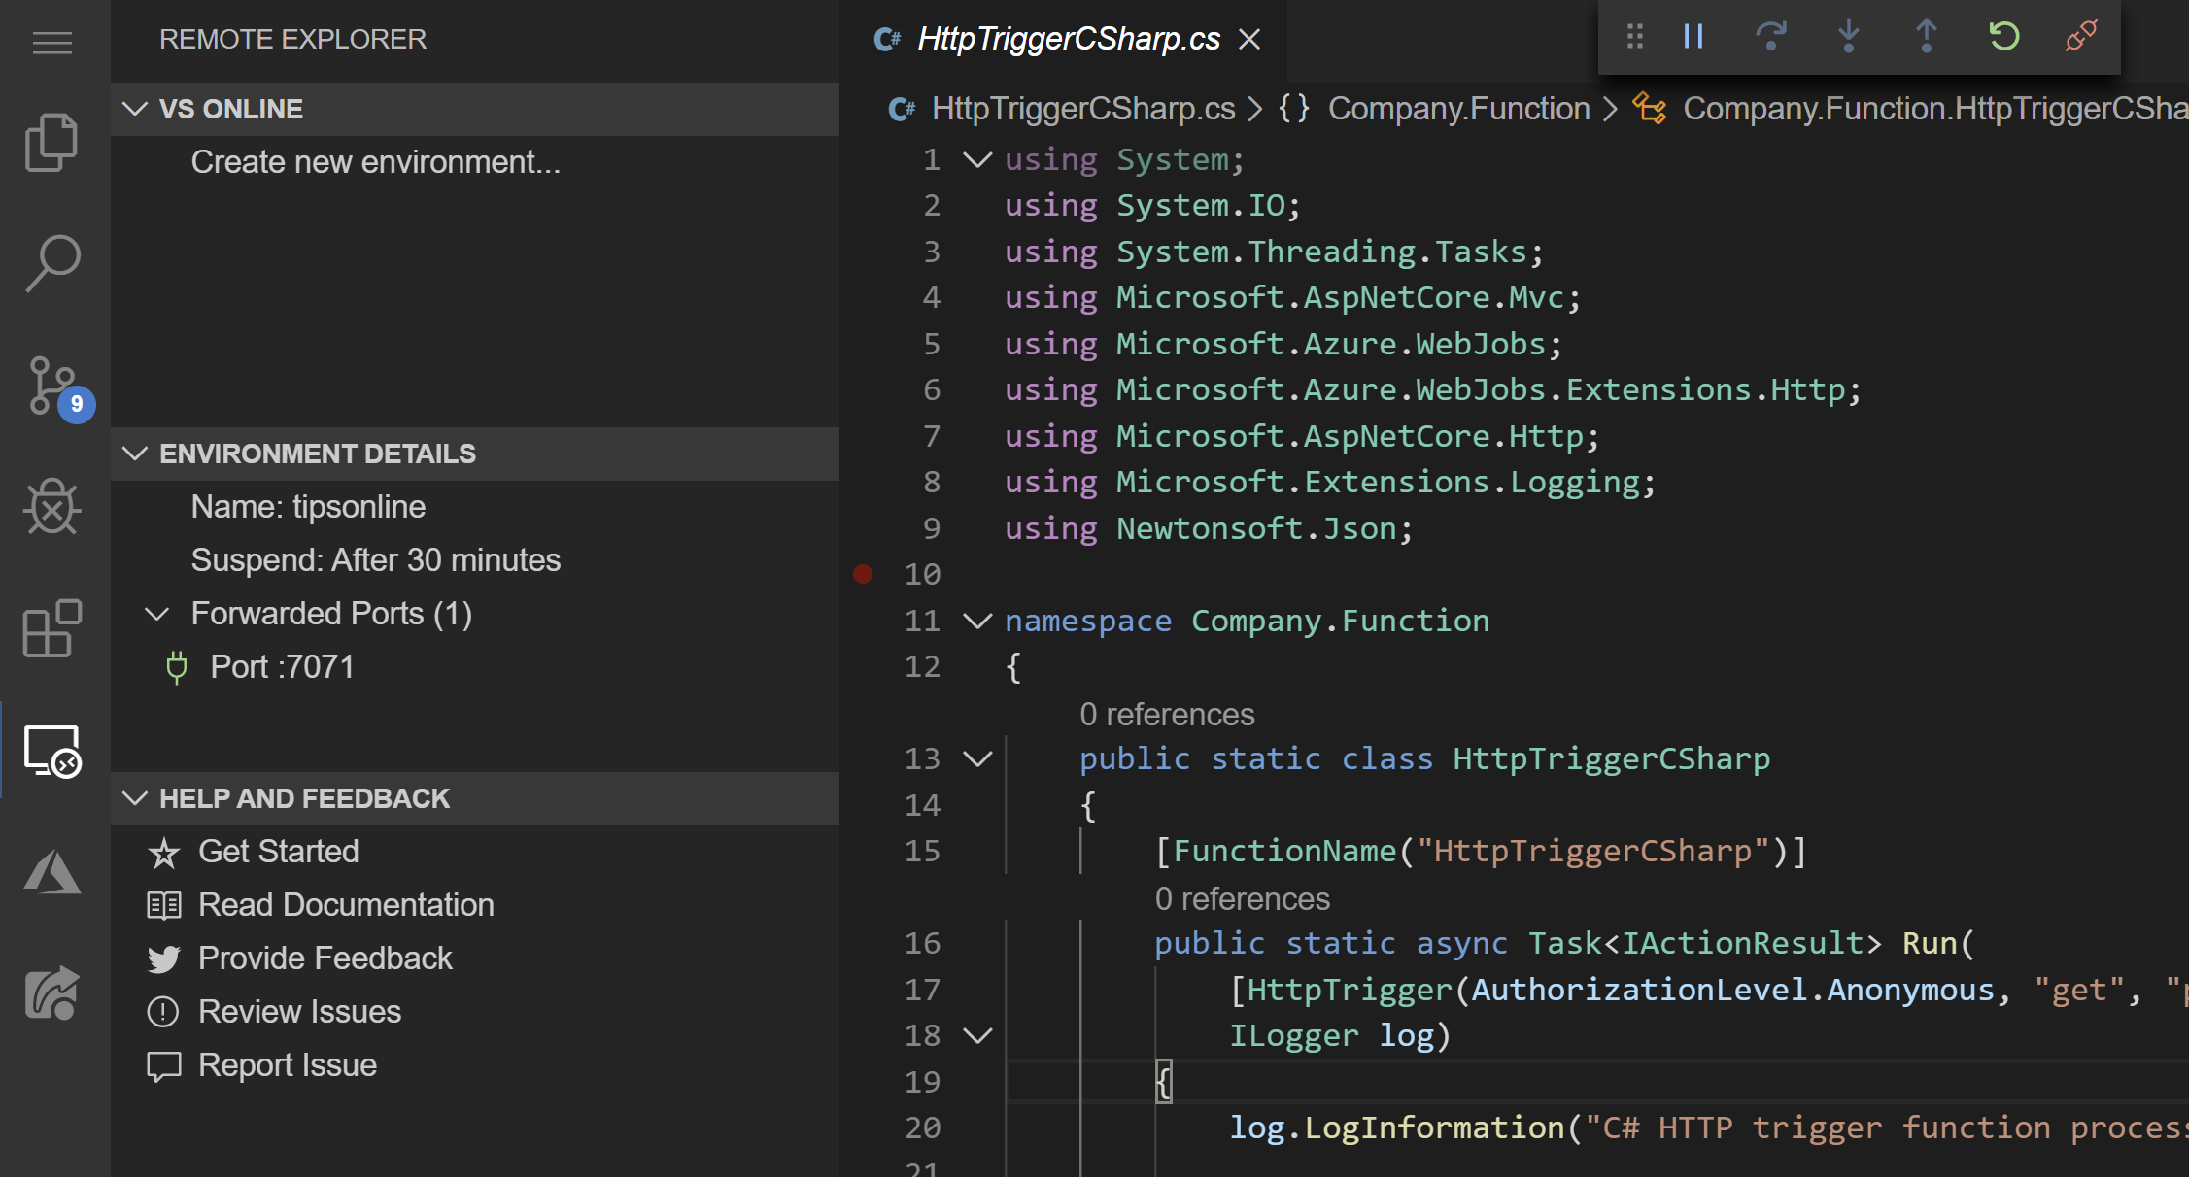2189x1177 pixels.
Task: Click the debug Step Into arrow
Action: coord(1848,36)
